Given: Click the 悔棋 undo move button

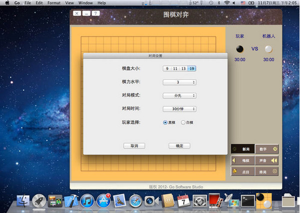Looking at the screenshot, I should point(242,161).
